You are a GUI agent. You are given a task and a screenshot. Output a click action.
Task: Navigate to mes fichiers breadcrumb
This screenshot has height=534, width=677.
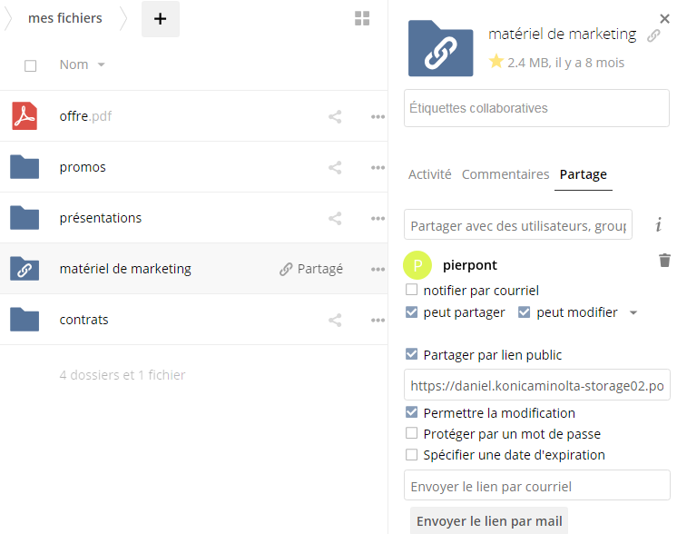click(65, 18)
